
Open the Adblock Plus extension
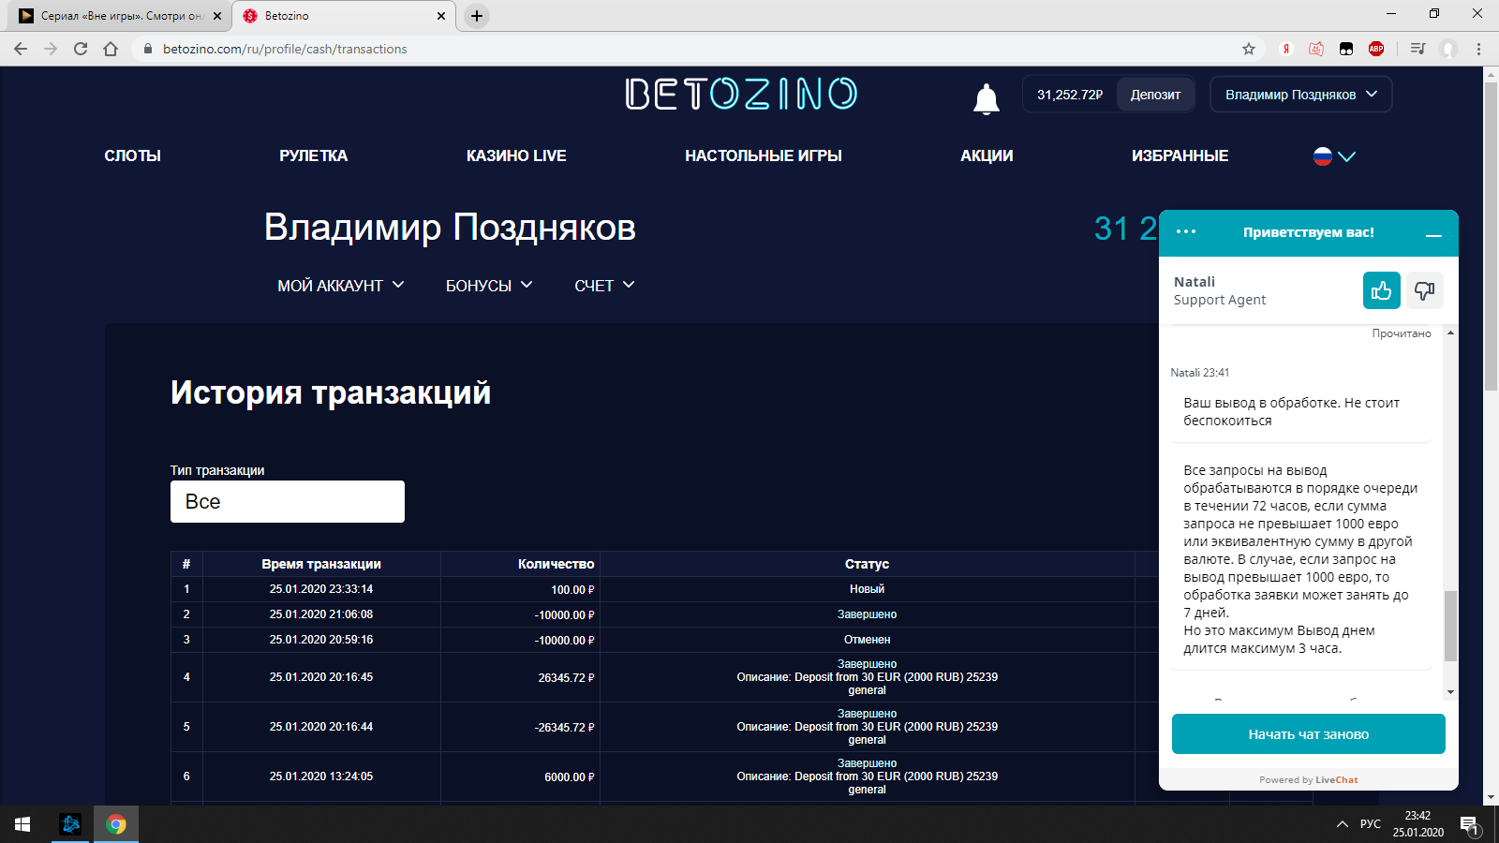pyautogui.click(x=1376, y=49)
